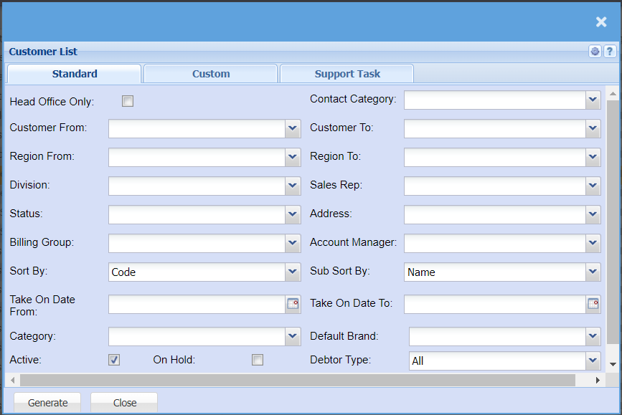This screenshot has width=622, height=415.
Task: Open the Debtor Type dropdown arrow
Action: pos(593,361)
